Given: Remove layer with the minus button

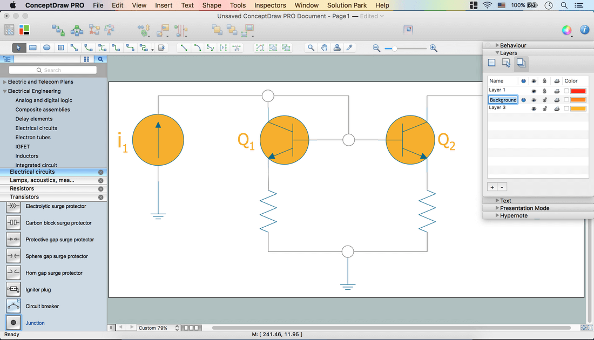Looking at the screenshot, I should (x=502, y=187).
